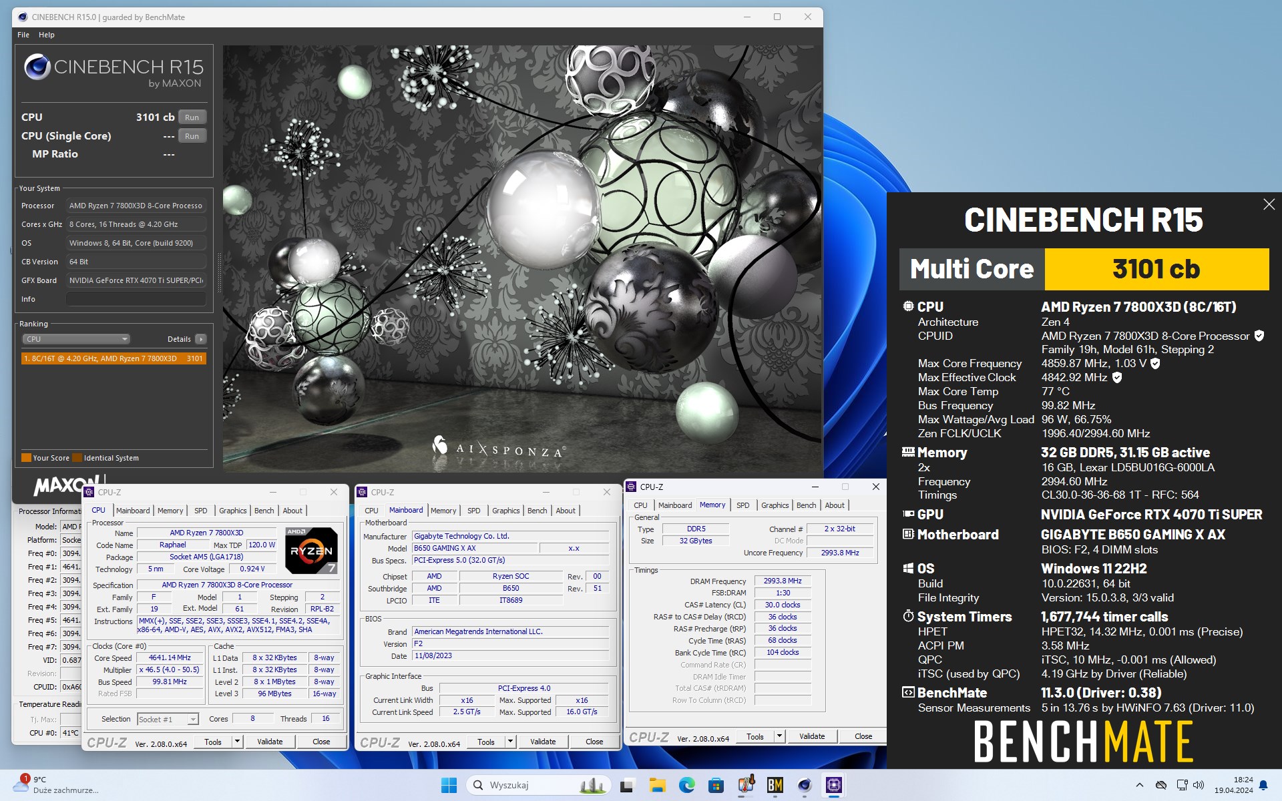
Task: Click Tools button in left CPU-Z
Action: tap(213, 742)
